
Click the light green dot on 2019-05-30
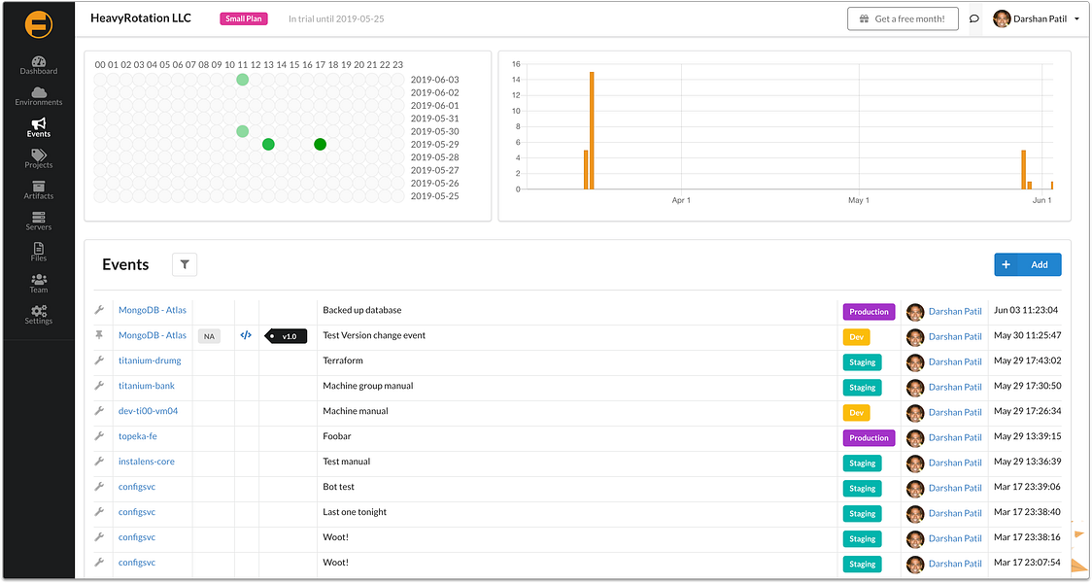[x=242, y=131]
